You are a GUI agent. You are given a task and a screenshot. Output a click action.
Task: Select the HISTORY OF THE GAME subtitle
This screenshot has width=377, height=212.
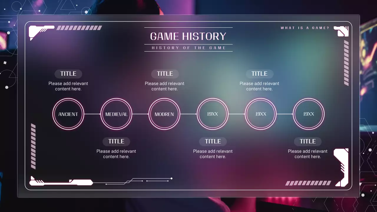click(x=188, y=48)
